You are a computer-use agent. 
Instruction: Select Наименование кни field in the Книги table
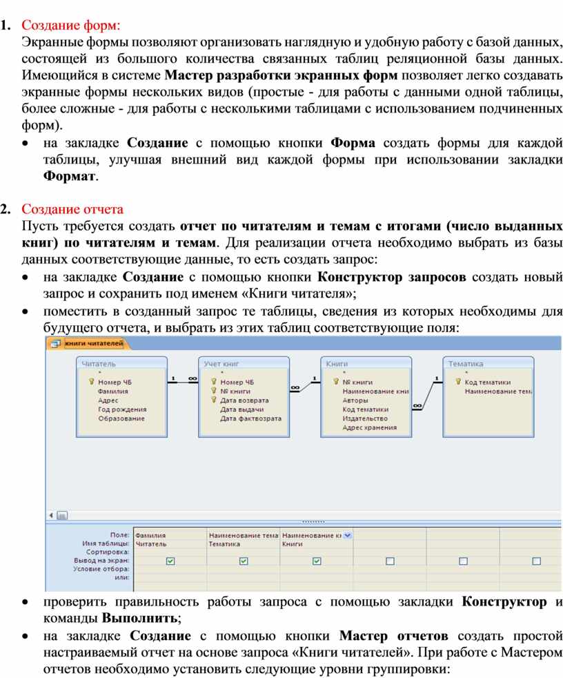click(x=375, y=391)
